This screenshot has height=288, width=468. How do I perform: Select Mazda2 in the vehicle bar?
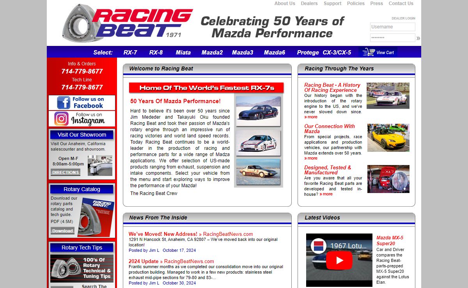(x=212, y=53)
